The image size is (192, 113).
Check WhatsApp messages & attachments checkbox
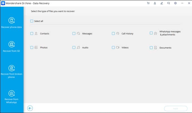[x=151, y=33]
